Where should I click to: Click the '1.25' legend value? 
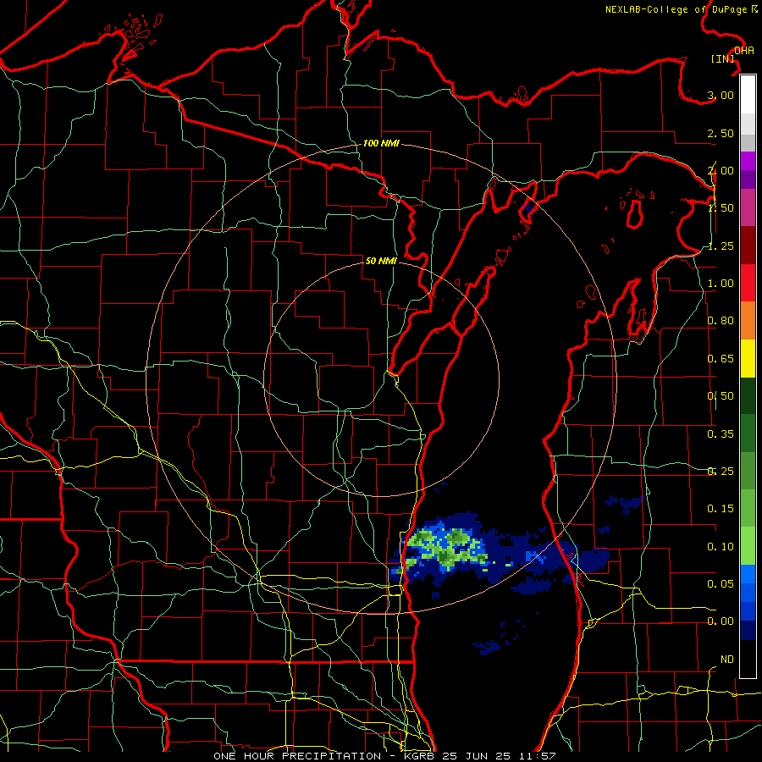[721, 246]
